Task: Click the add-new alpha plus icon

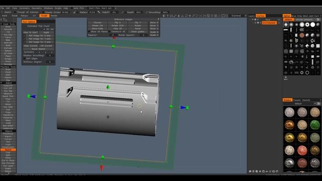Action: pyautogui.click(x=286, y=78)
